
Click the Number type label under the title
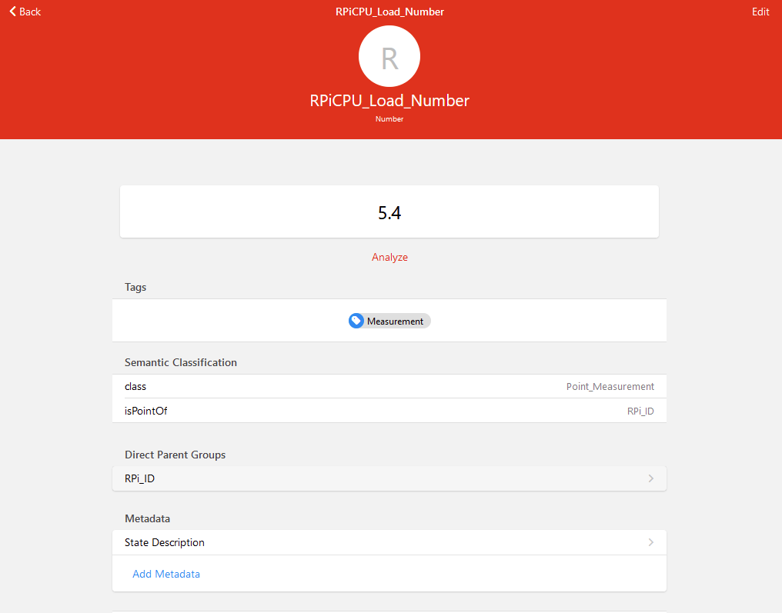[389, 118]
